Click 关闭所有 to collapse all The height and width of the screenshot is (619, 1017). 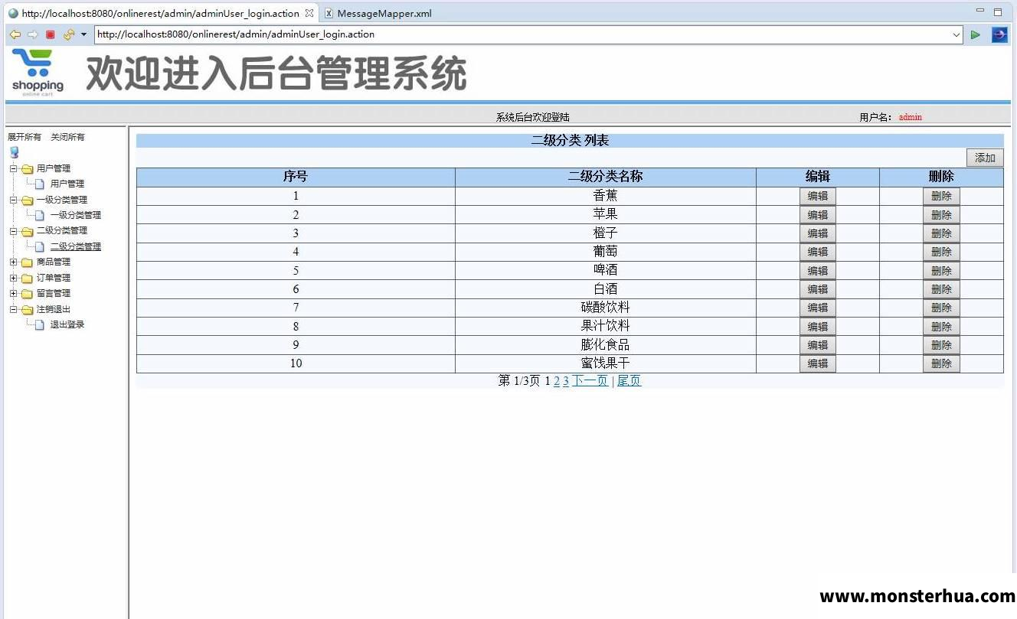pos(67,137)
